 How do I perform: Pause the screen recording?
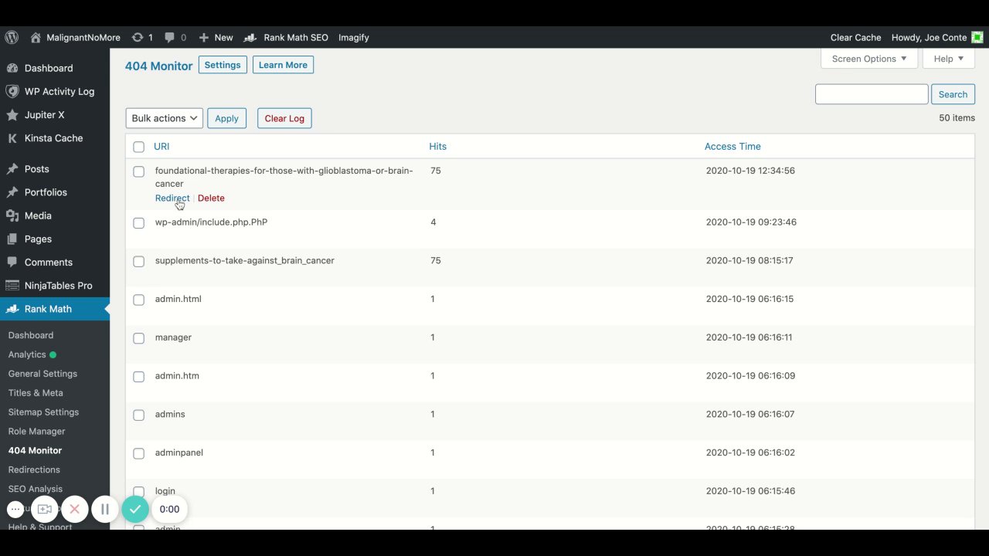104,509
